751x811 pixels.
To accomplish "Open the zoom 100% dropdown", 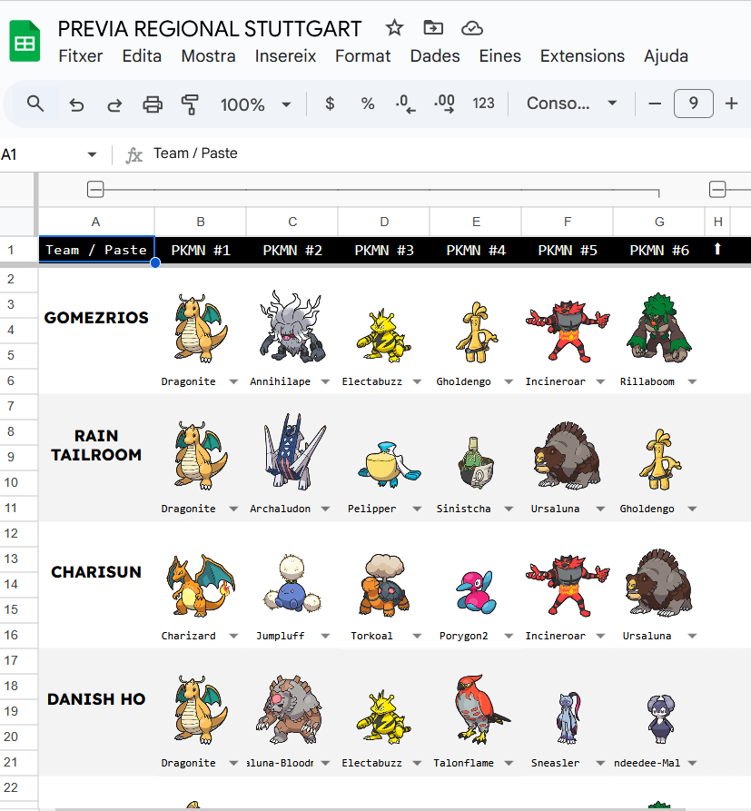I will coord(255,105).
